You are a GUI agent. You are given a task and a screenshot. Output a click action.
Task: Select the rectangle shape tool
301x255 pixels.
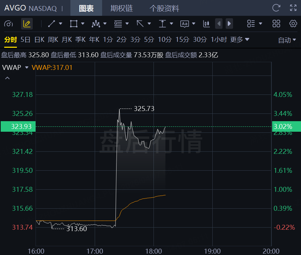74,24
